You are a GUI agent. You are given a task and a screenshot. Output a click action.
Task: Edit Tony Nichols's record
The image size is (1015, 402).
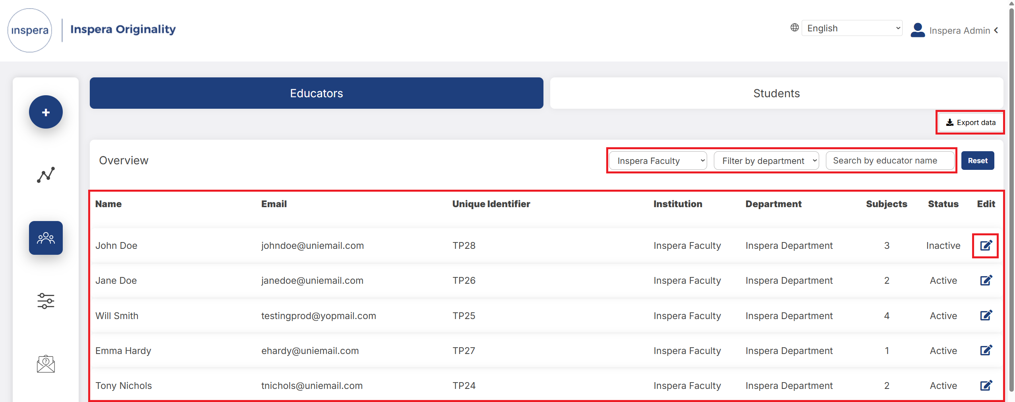(986, 385)
